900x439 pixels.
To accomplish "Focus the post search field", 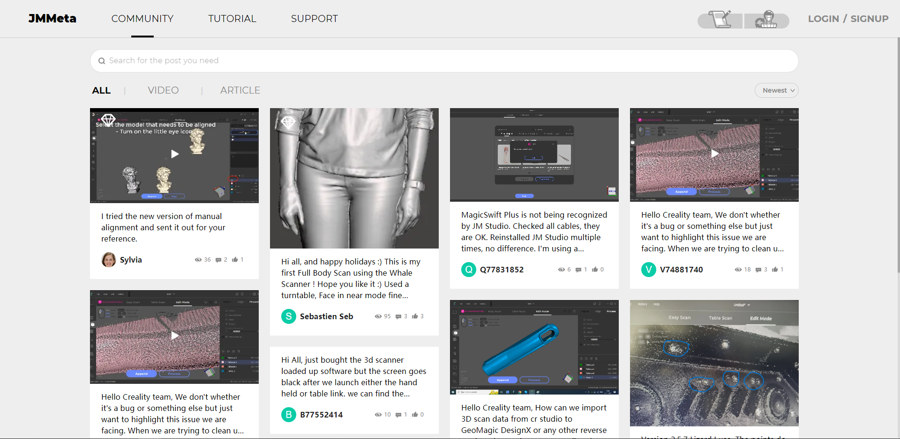I will tap(444, 61).
